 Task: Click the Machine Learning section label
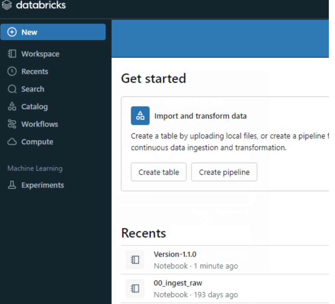(35, 168)
